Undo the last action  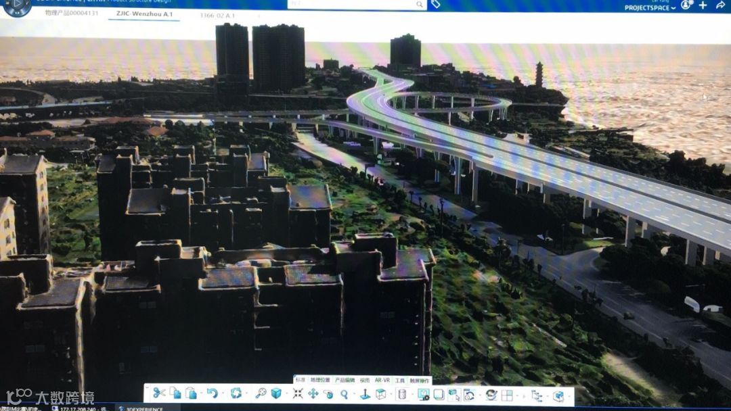click(x=212, y=393)
